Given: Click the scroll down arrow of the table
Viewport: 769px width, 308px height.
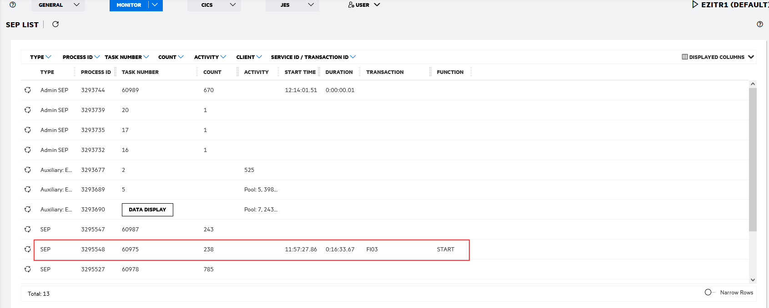Looking at the screenshot, I should tap(753, 280).
